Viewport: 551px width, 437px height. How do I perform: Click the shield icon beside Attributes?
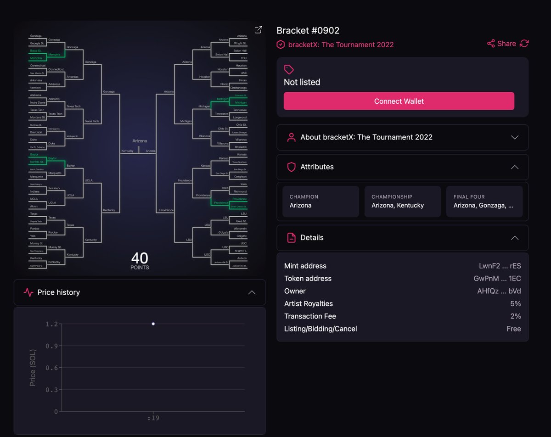tap(291, 167)
